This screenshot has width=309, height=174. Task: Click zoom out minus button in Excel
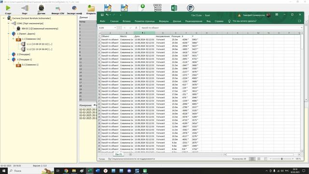tap(271, 159)
